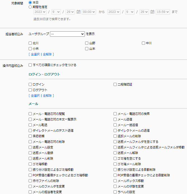This screenshot has width=187, height=194.
Task: Enable すべての項目にチェックをつける checkbox
Action: [x=30, y=65]
